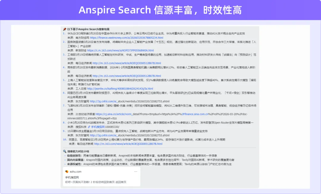Click the pushpin icon beside 以下基于Anspire Search搜索结果

pos(65,29)
